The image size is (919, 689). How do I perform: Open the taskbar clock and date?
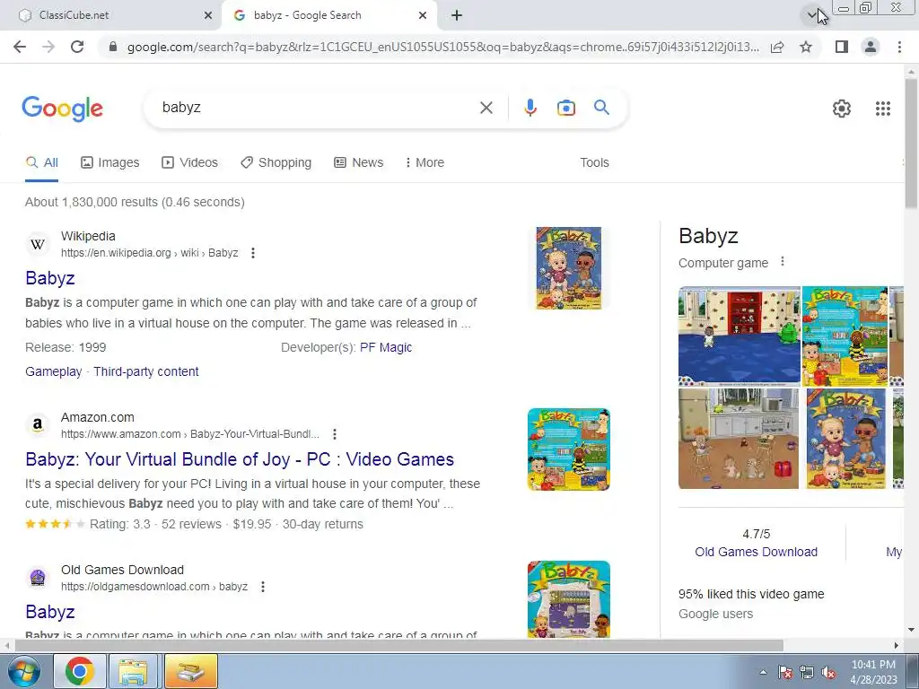click(x=873, y=672)
